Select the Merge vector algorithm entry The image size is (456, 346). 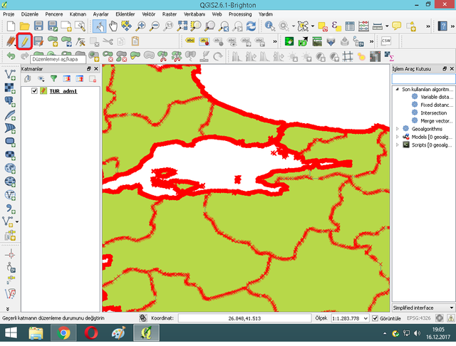coord(437,121)
